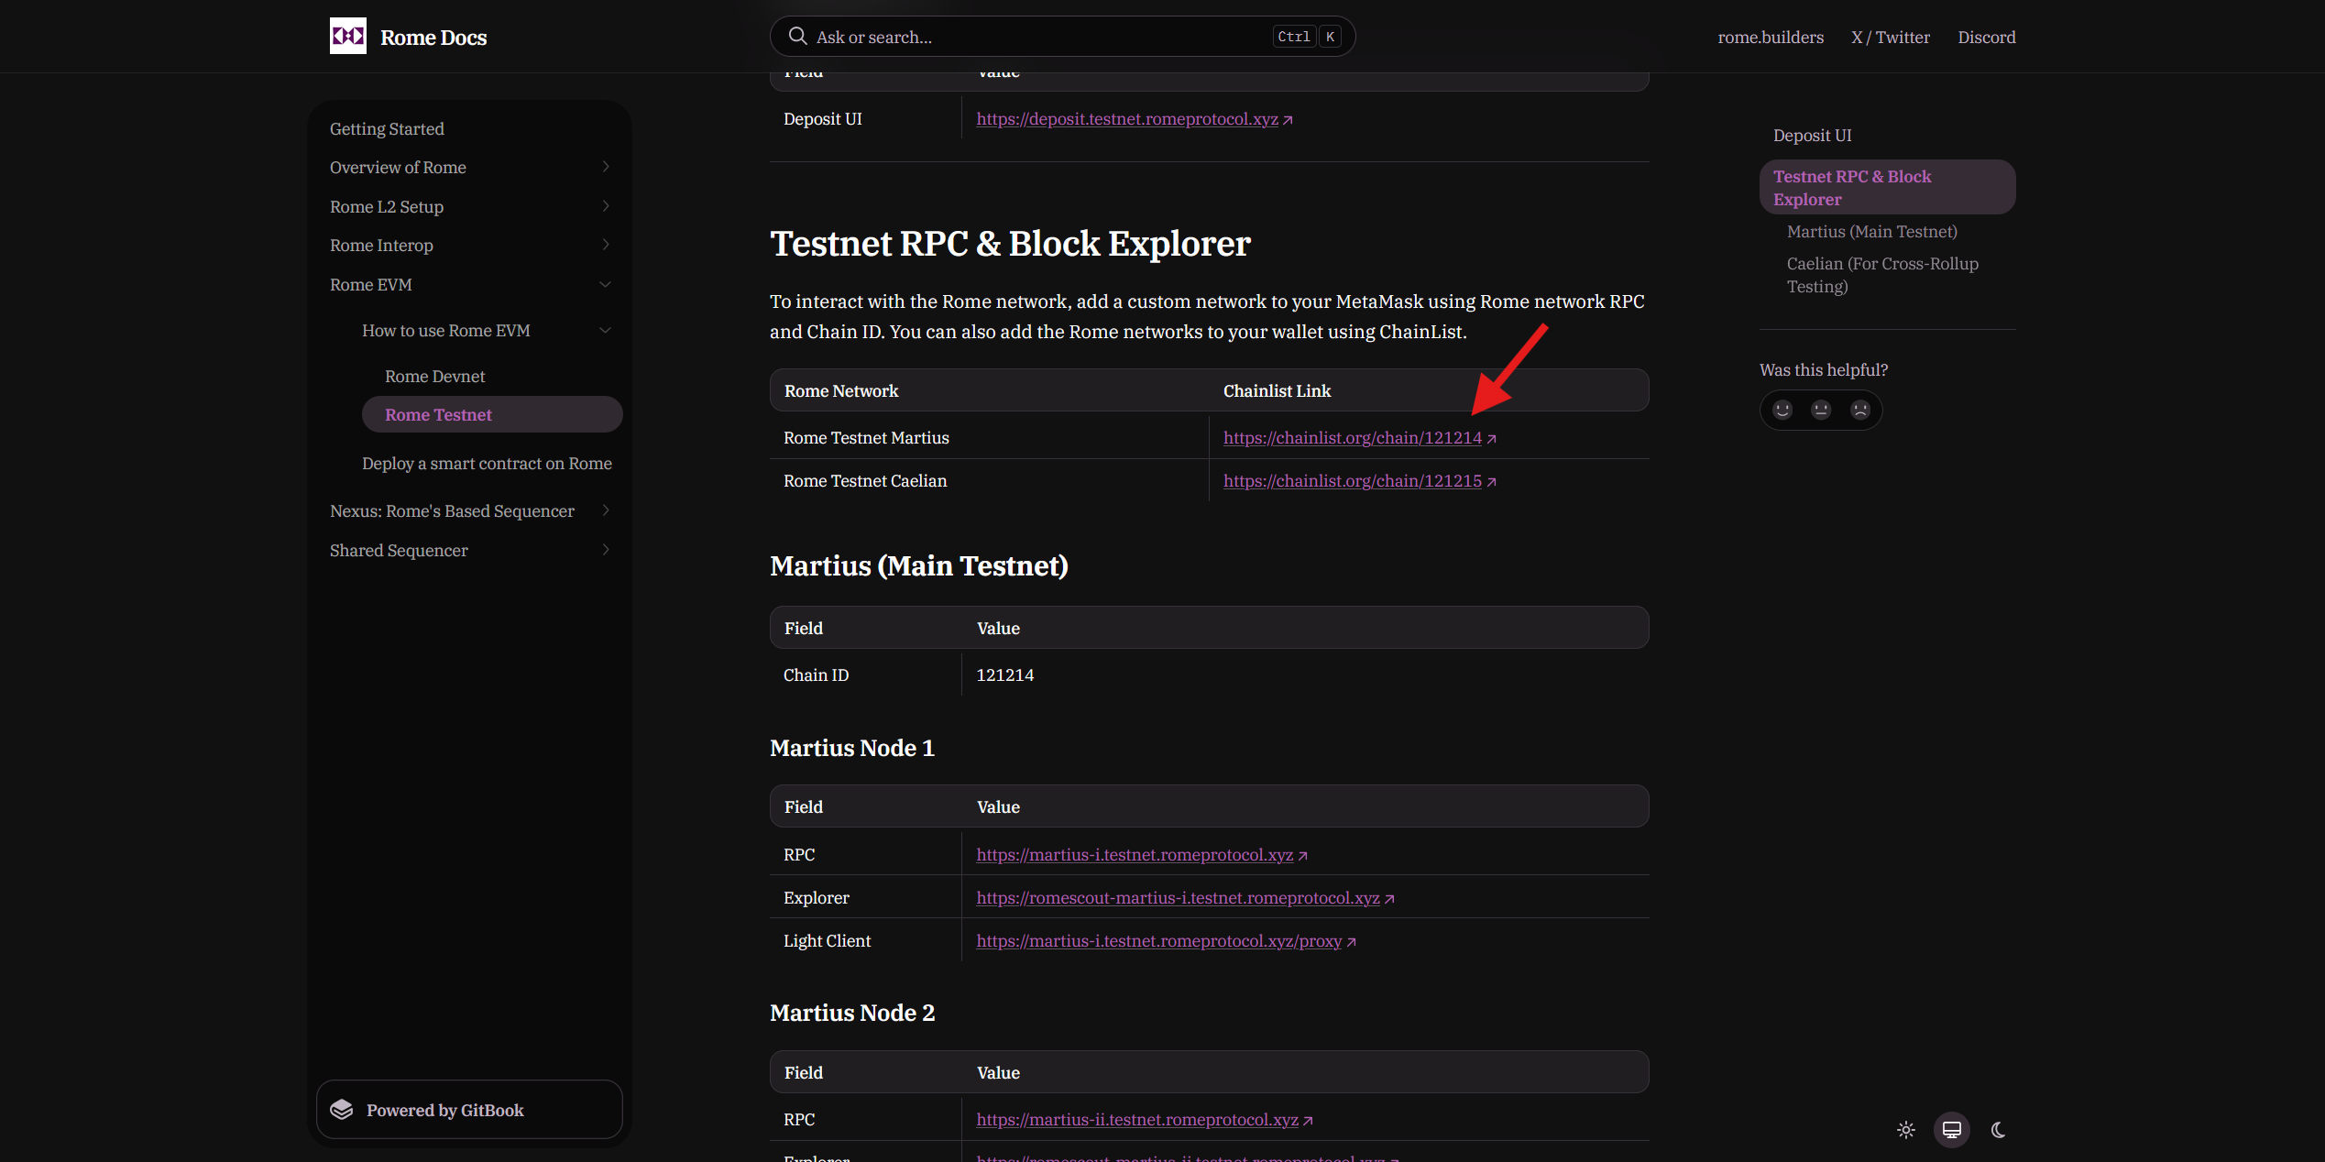Rate page with the sad face icon
This screenshot has width=2325, height=1162.
[x=1859, y=410]
